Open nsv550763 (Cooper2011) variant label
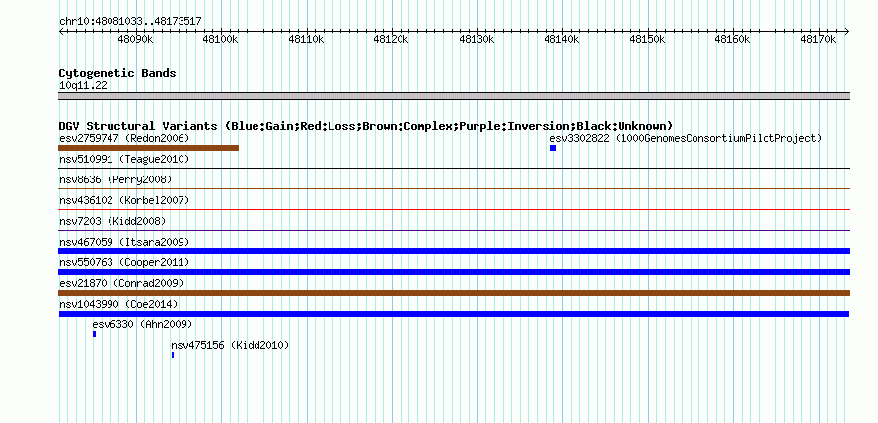The image size is (878, 423). coord(124,262)
